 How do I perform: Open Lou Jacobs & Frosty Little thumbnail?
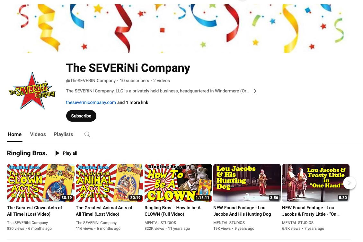(x=316, y=183)
